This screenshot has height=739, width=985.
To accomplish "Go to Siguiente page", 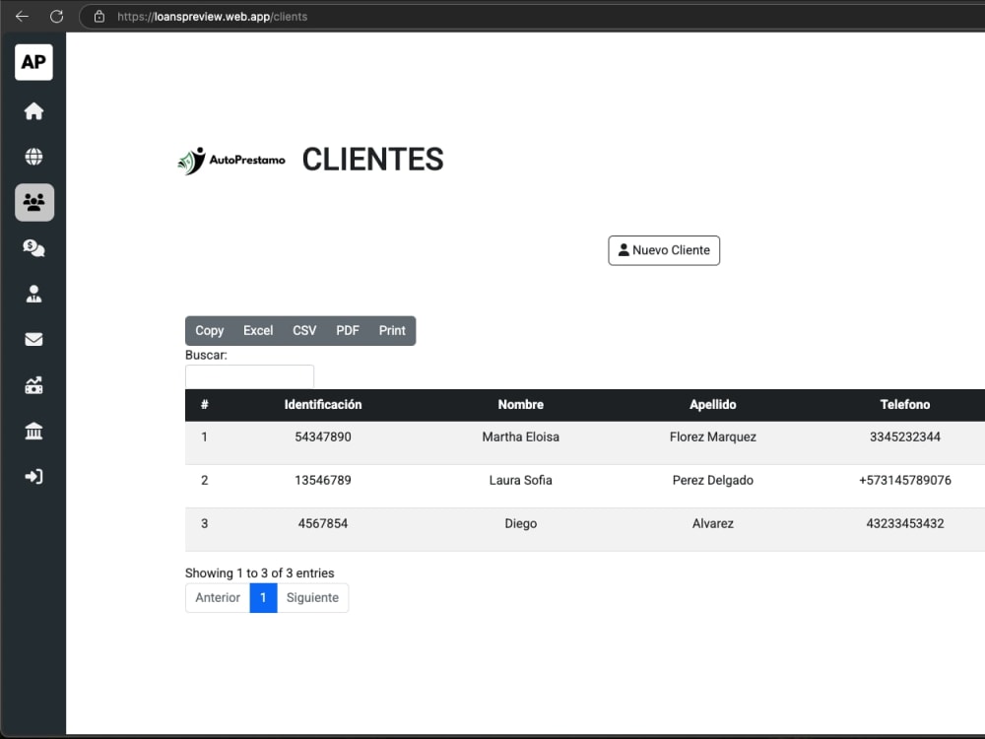I will click(x=312, y=598).
